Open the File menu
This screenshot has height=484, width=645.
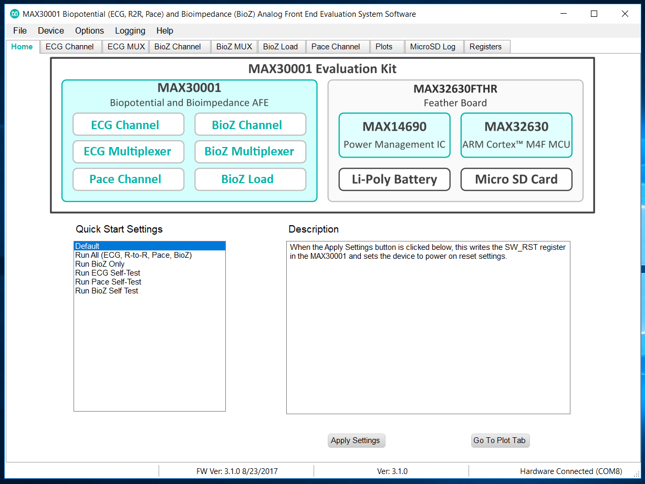[20, 30]
